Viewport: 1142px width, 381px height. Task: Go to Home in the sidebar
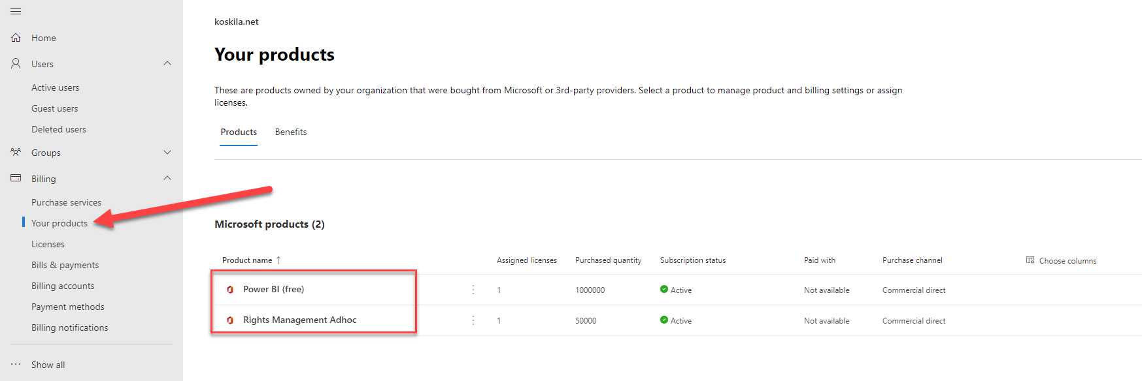(44, 38)
